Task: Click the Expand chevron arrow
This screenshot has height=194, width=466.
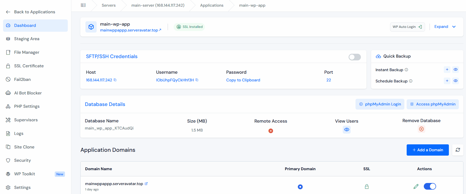Action: click(454, 27)
